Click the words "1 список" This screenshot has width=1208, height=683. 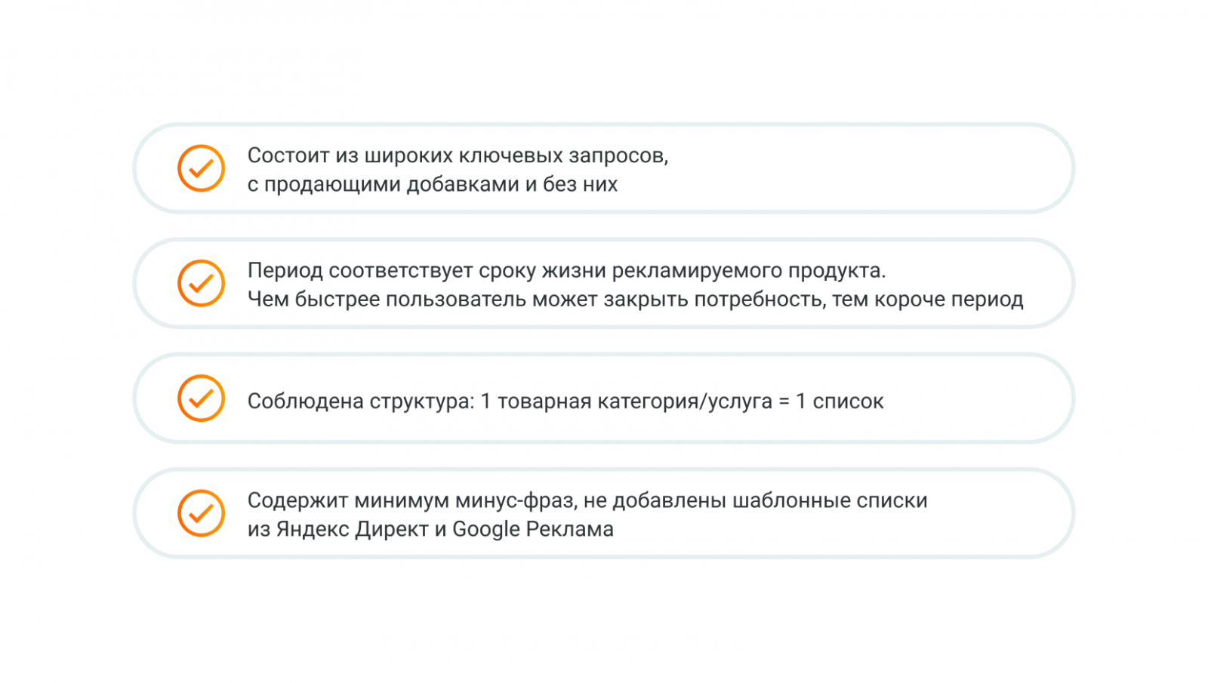[x=840, y=401]
